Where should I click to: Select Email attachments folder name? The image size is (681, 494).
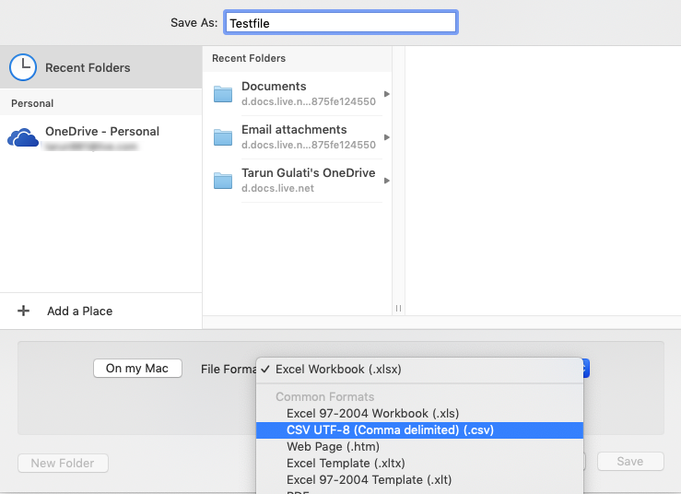coord(294,129)
